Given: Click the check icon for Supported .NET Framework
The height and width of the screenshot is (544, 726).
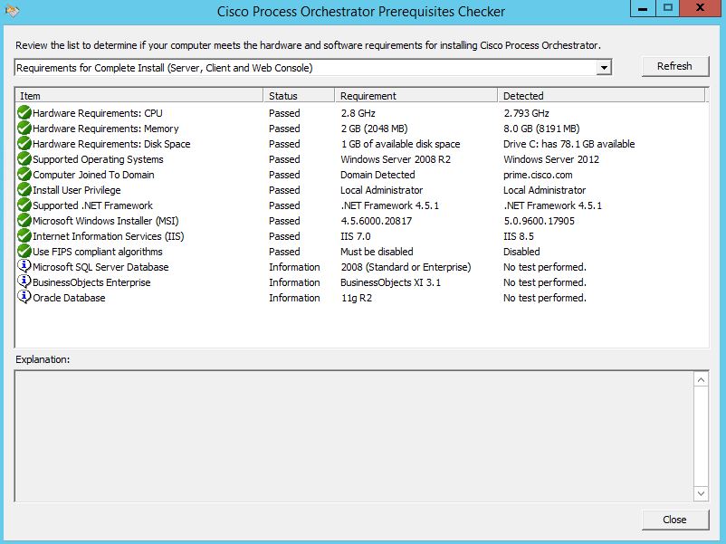Looking at the screenshot, I should (24, 205).
